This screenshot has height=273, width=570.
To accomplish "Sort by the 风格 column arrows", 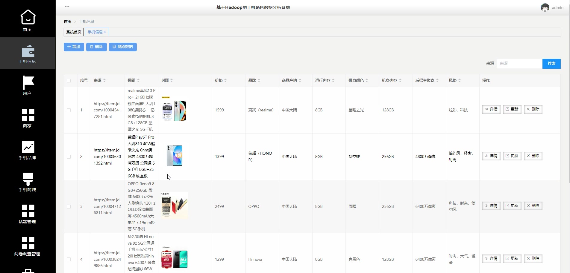I will click(460, 81).
